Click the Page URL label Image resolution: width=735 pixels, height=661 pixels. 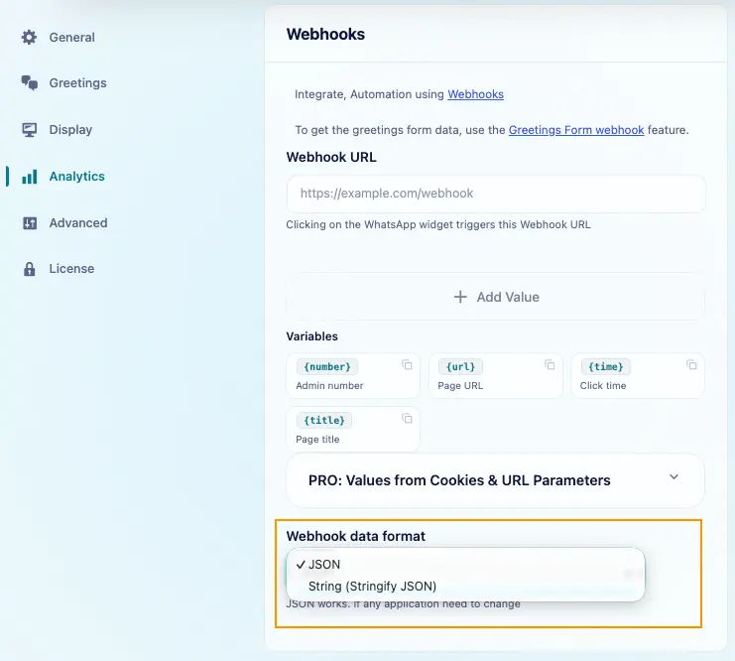click(460, 386)
